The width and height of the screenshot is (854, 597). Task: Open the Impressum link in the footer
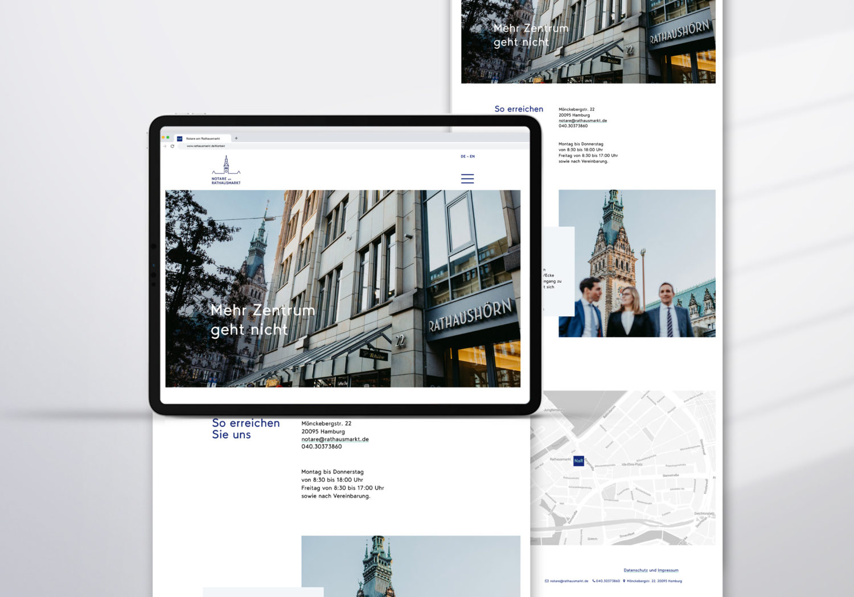(668, 570)
